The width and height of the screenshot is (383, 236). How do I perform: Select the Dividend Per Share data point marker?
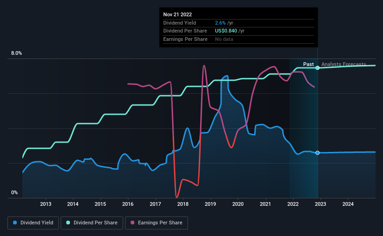click(x=317, y=68)
